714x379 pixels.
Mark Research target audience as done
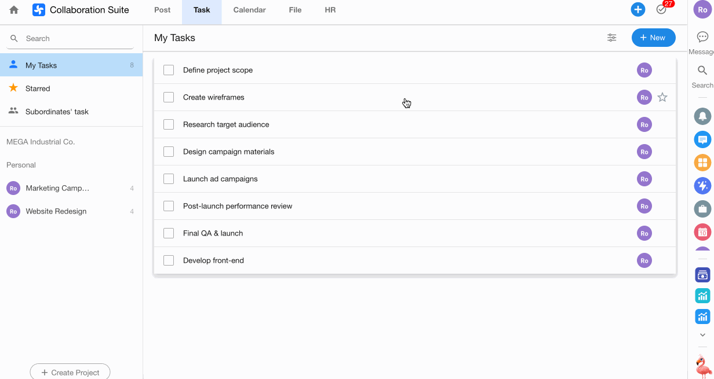[x=169, y=124]
